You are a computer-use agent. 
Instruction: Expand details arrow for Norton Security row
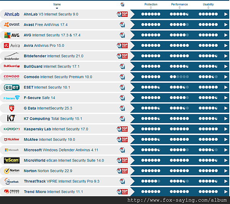coord(226,171)
